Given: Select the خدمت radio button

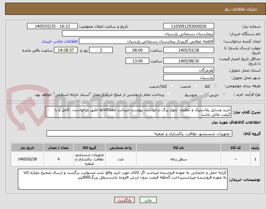Looking at the screenshot, I should click(x=196, y=86).
